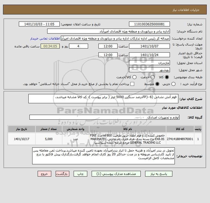The image size is (210, 203).
Task: Select the جزیی purchase type radio
Action: [173, 84]
